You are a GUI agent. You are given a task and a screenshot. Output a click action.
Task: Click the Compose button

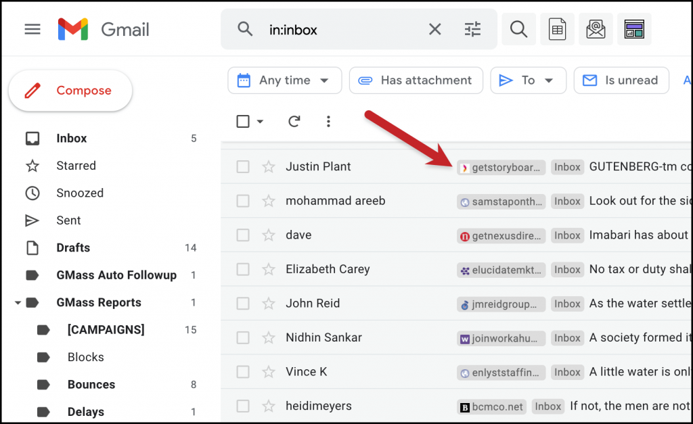click(70, 90)
